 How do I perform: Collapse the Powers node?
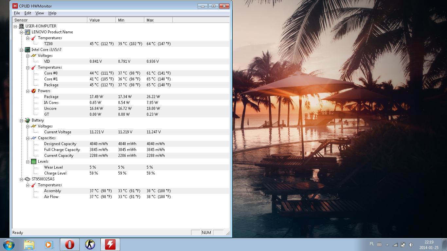click(x=28, y=91)
